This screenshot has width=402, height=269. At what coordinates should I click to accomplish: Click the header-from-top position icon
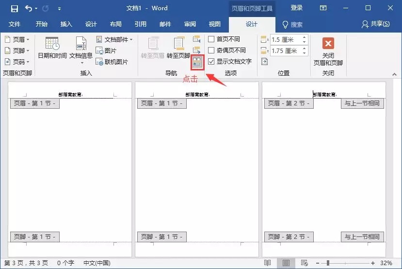264,39
